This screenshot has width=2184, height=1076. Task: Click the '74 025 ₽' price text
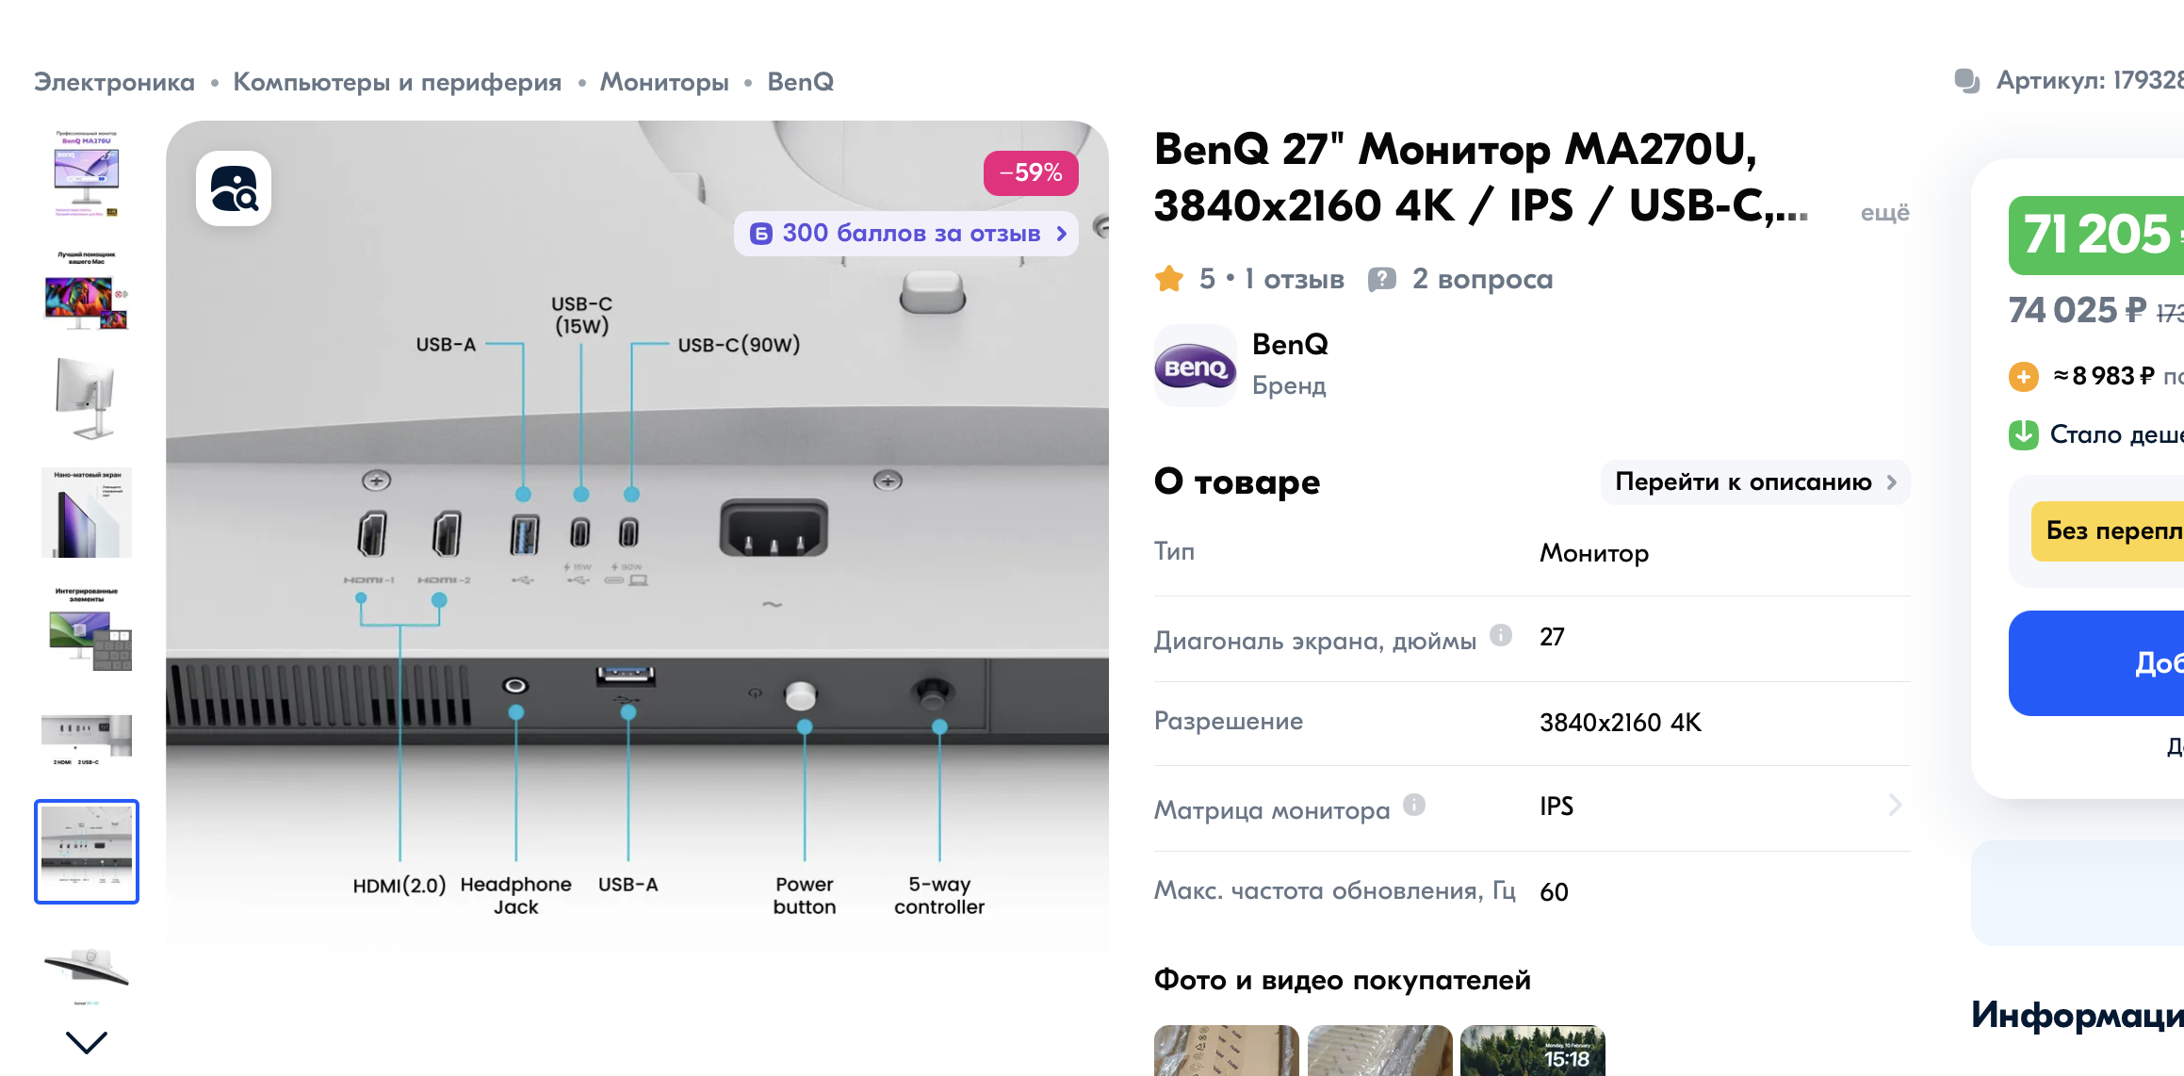pyautogui.click(x=2078, y=310)
